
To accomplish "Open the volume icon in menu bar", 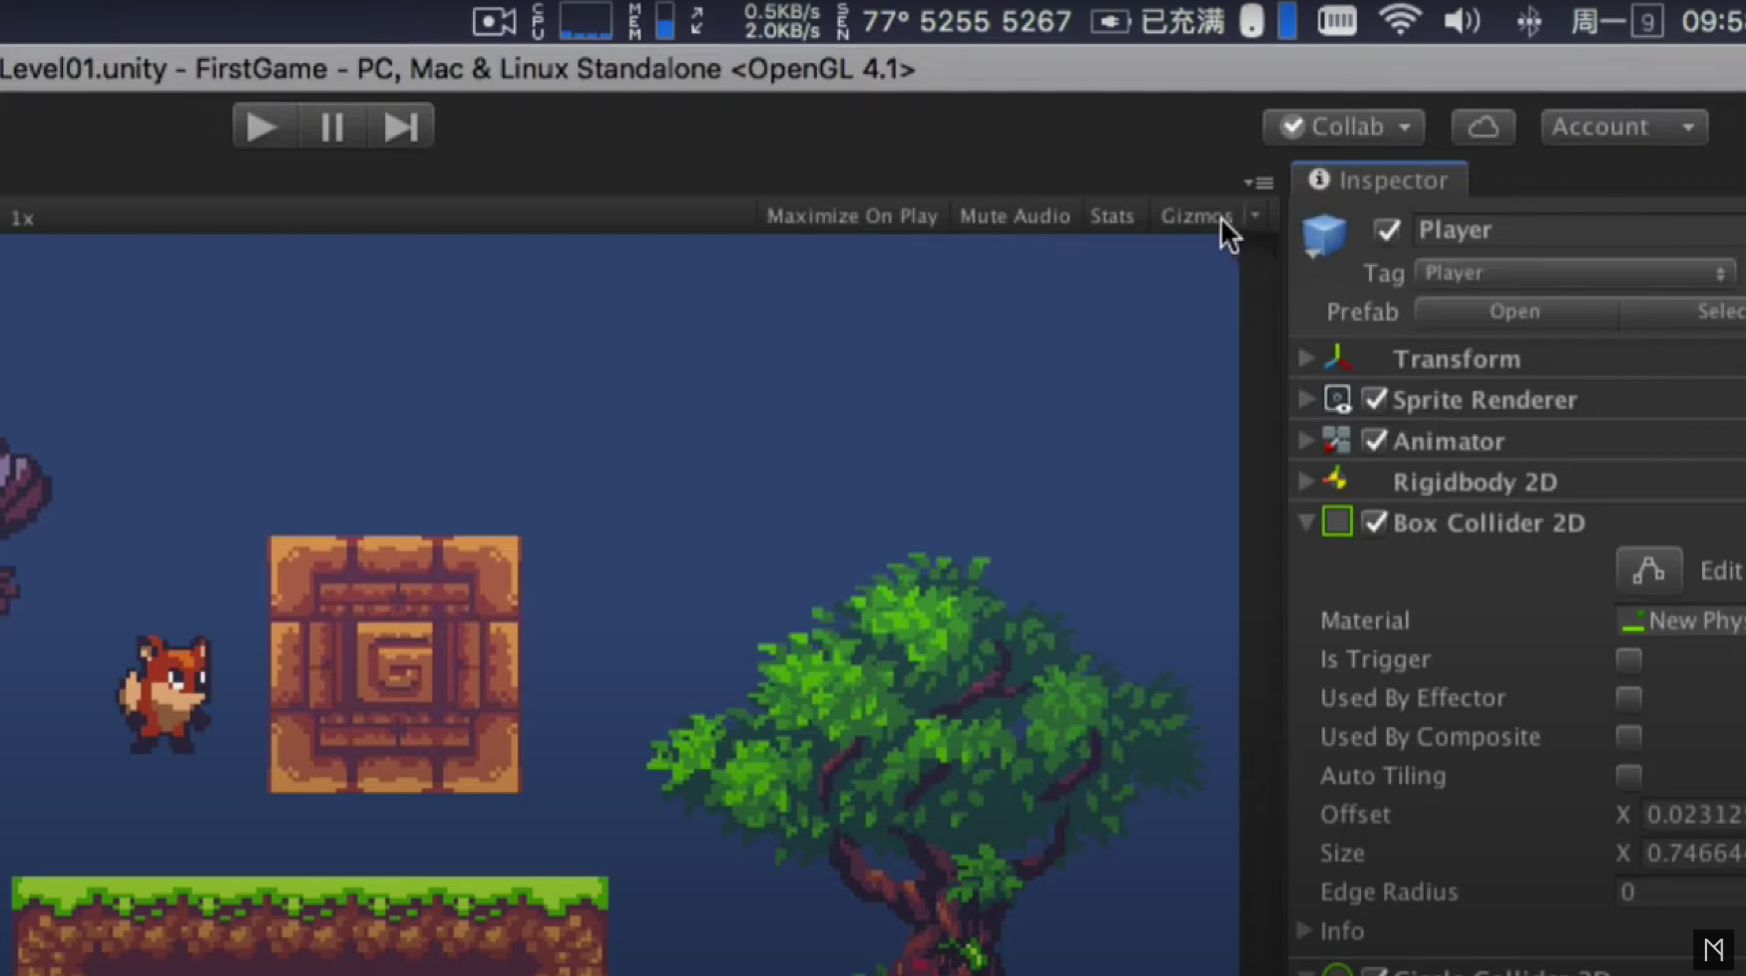I will point(1462,21).
